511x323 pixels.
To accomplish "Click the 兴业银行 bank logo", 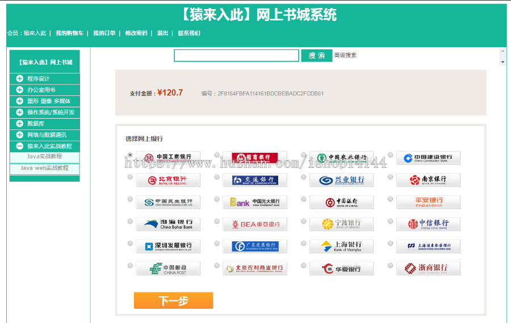I will 342,180.
